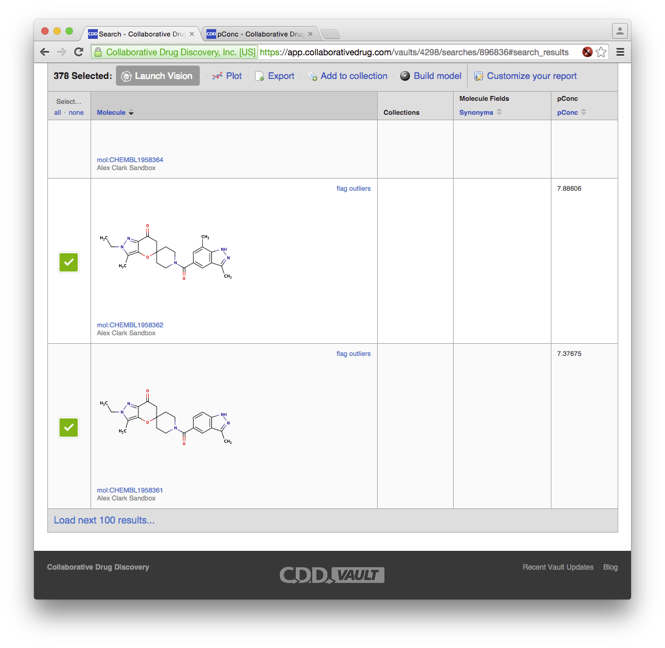Viewport: 665px width, 648px height.
Task: Bookmark the page with the star icon
Action: (x=601, y=52)
